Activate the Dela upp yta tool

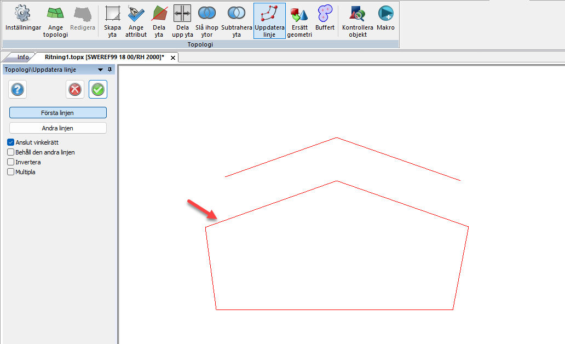click(182, 22)
